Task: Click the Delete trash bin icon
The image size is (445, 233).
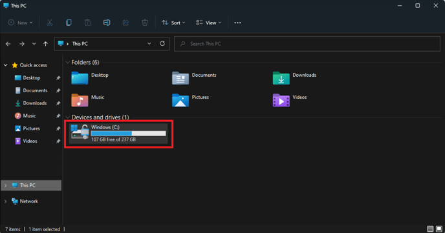Action: click(x=145, y=23)
